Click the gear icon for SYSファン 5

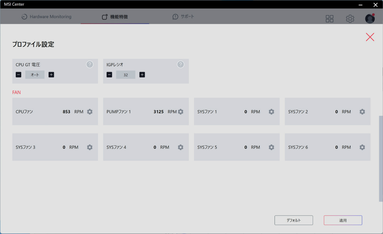(272, 147)
